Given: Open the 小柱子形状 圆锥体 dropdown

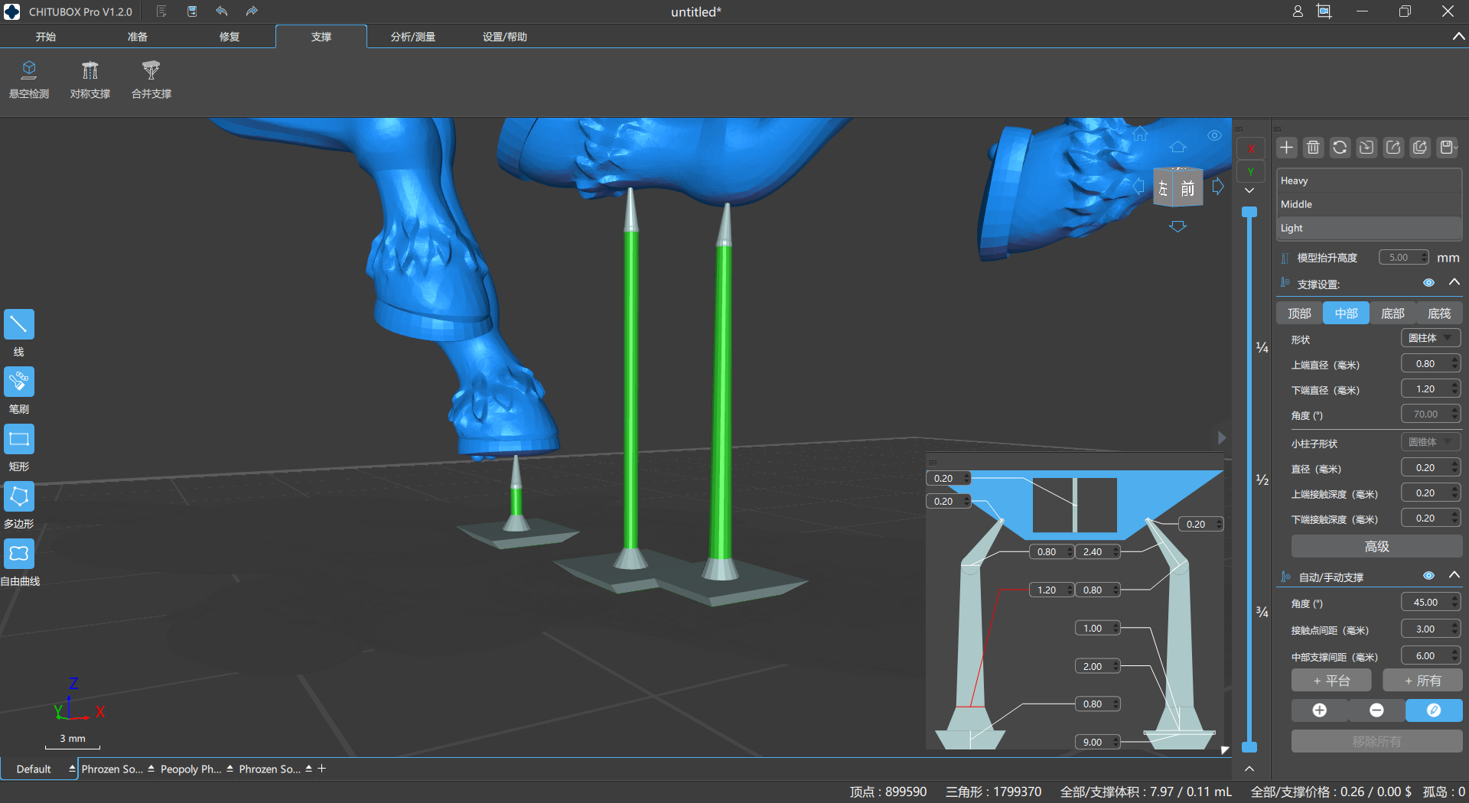Looking at the screenshot, I should [1431, 442].
